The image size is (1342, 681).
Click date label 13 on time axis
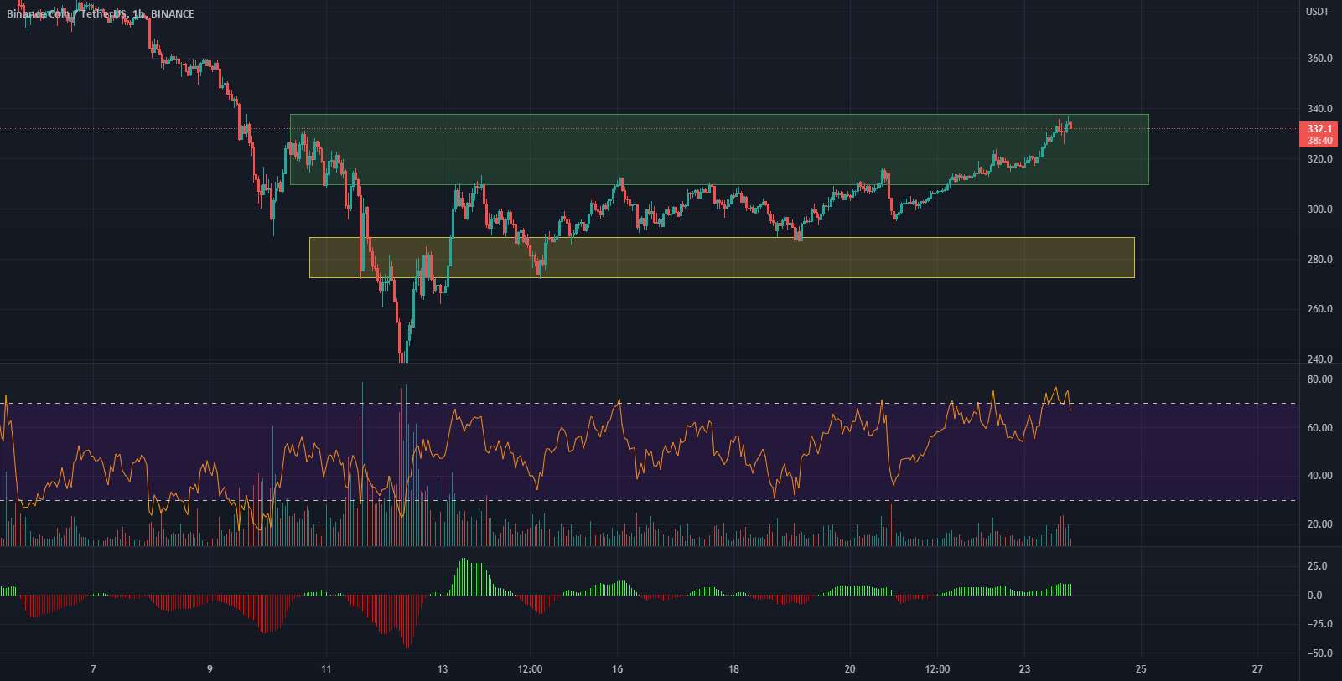click(443, 669)
